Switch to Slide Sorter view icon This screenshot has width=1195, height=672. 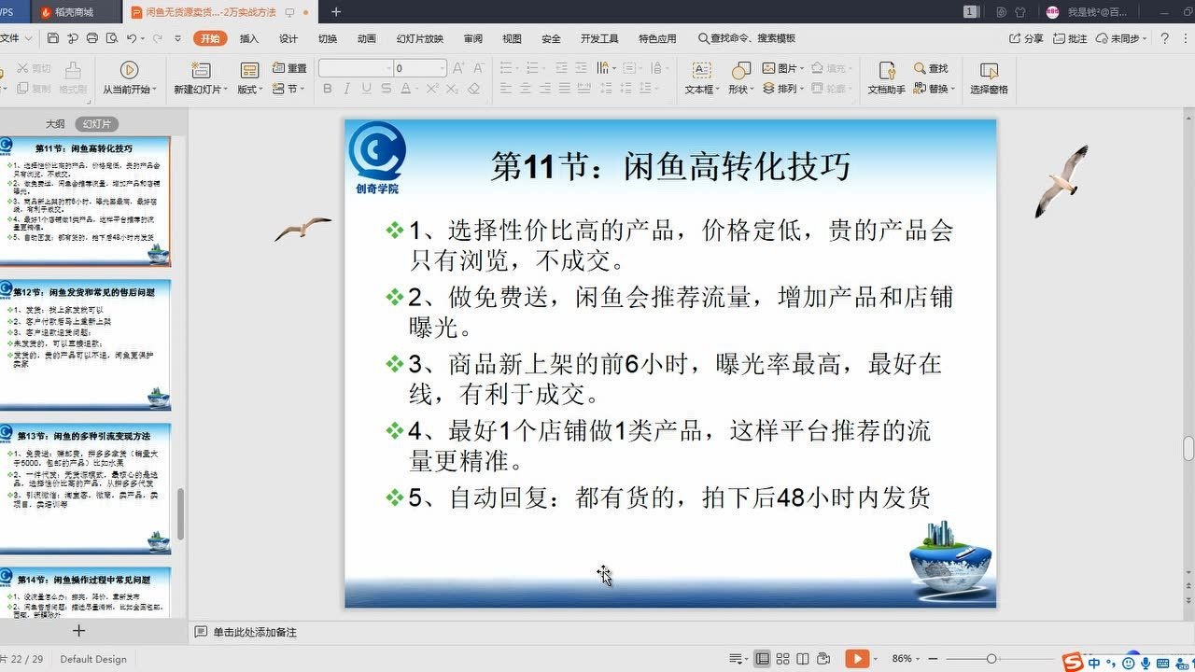[783, 659]
